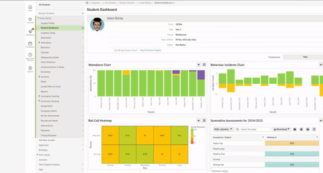This screenshot has width=323, height=173.
Task: Click the help question mark icon in table toolbar
Action: [x=308, y=129]
